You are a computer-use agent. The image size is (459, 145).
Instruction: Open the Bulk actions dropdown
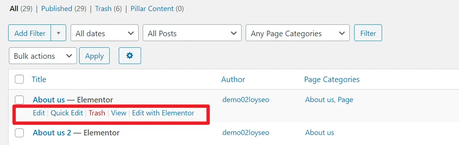[43, 56]
